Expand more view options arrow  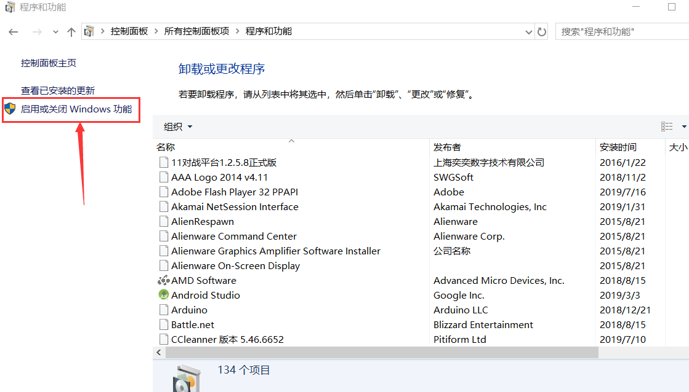[683, 127]
